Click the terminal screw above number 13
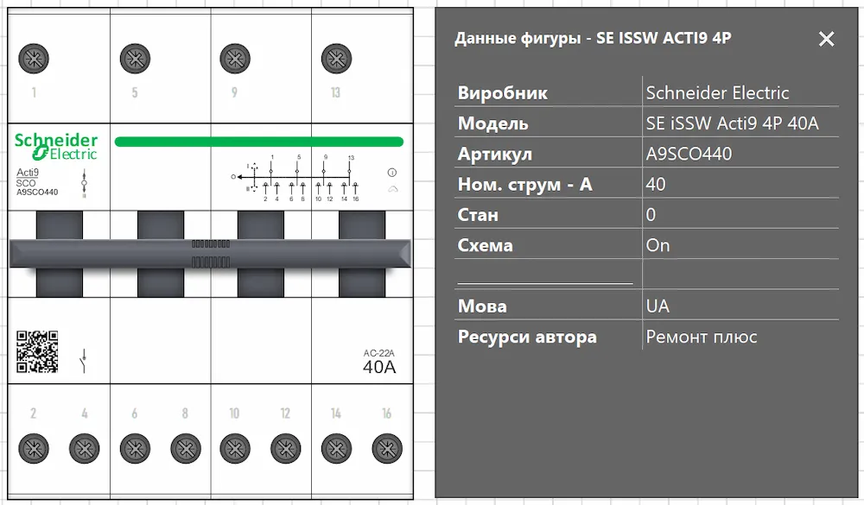The width and height of the screenshot is (864, 505). coord(336,59)
